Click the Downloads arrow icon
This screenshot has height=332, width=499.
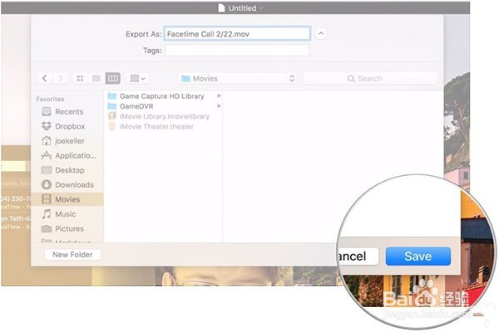[47, 184]
